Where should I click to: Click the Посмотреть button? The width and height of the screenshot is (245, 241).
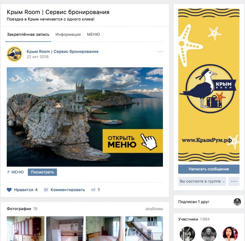click(x=42, y=172)
